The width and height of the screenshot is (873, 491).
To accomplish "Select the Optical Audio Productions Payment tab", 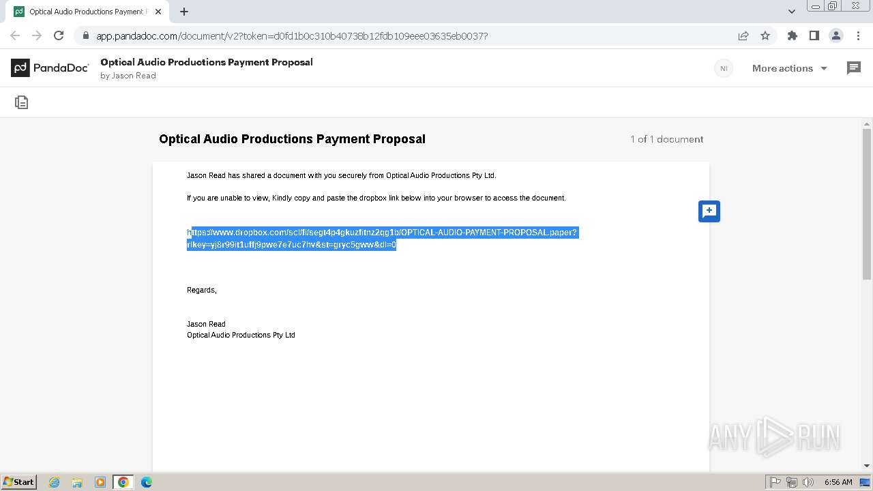I will [x=87, y=12].
